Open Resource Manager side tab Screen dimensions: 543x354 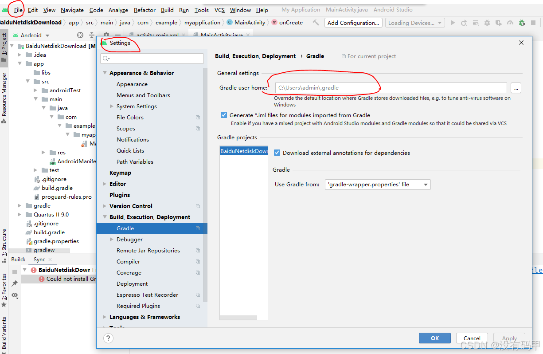(4, 98)
